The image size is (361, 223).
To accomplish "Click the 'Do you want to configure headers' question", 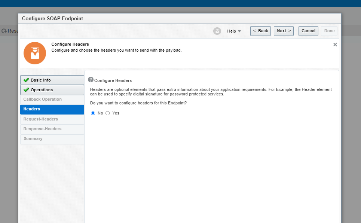I will tap(138, 103).
